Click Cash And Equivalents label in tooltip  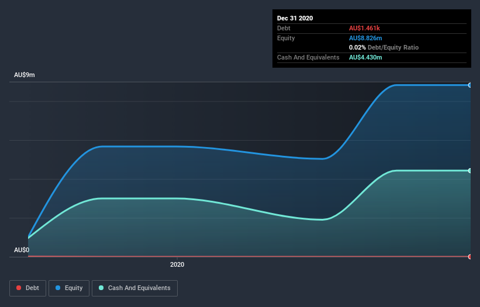pos(308,57)
